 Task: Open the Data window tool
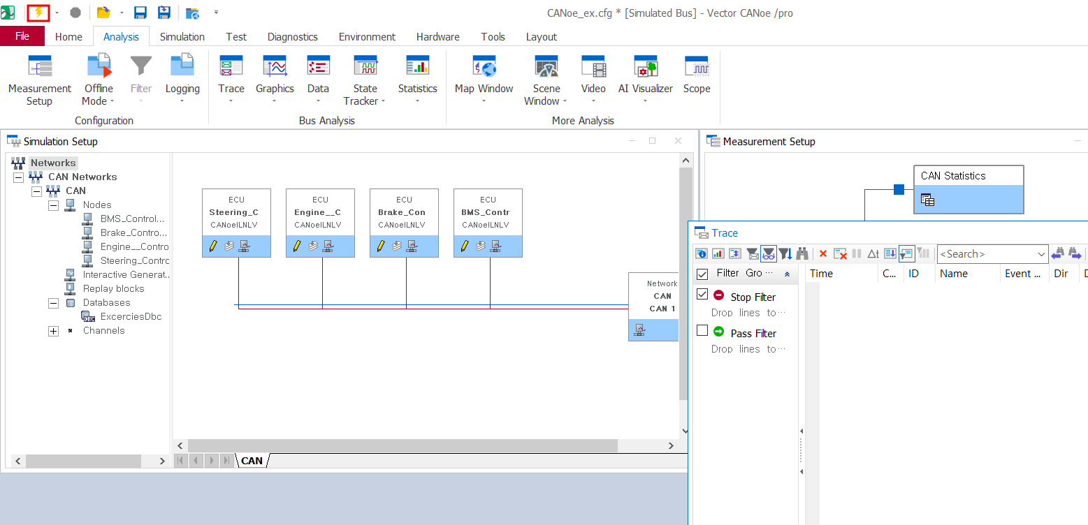pyautogui.click(x=318, y=80)
